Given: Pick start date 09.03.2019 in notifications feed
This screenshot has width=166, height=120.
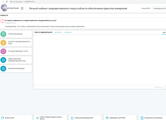Looking at the screenshot, I should tap(58, 33).
